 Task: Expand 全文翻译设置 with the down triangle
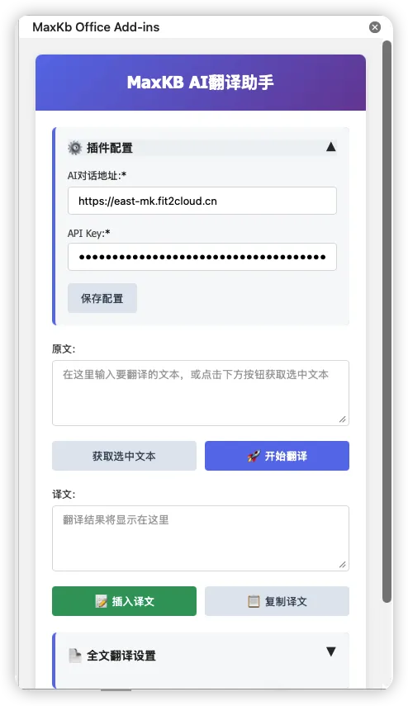coord(331,652)
